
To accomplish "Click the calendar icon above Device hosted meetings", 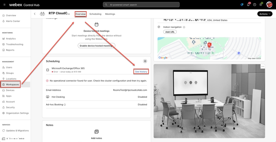I will [x=96, y=24].
